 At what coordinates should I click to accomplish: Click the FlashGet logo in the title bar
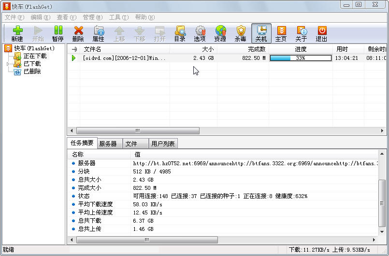[6, 6]
